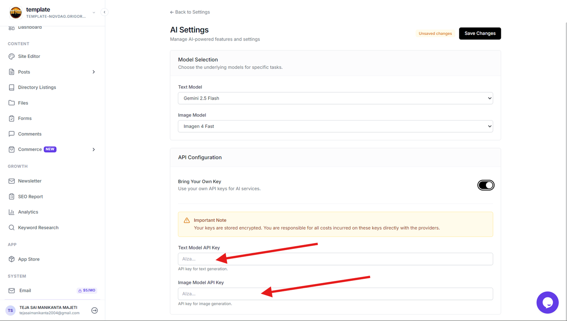Open the chat support bubble
The width and height of the screenshot is (567, 321).
(x=548, y=302)
